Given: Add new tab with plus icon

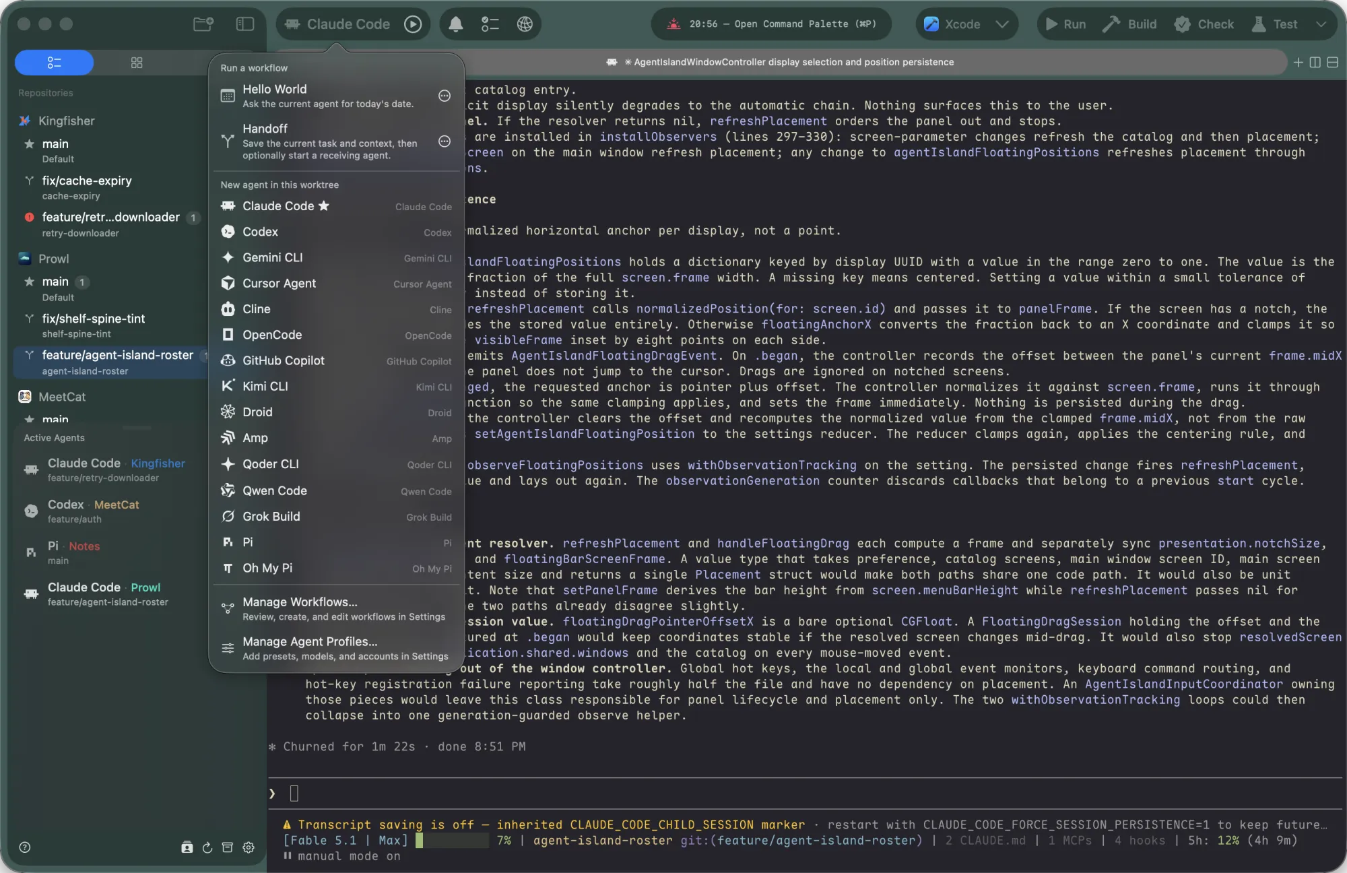Looking at the screenshot, I should (x=1298, y=62).
